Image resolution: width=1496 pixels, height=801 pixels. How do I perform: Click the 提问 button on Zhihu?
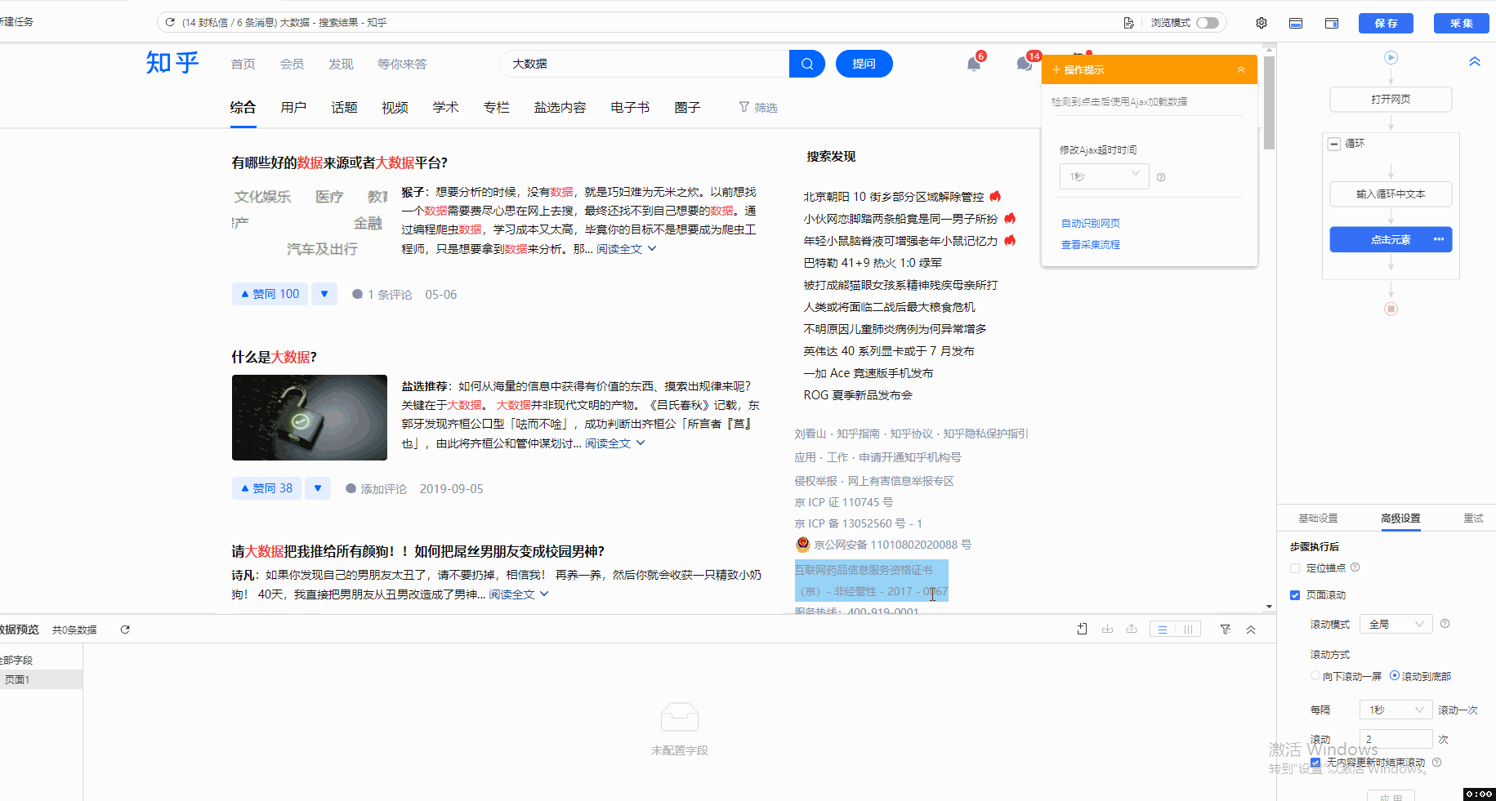(864, 64)
